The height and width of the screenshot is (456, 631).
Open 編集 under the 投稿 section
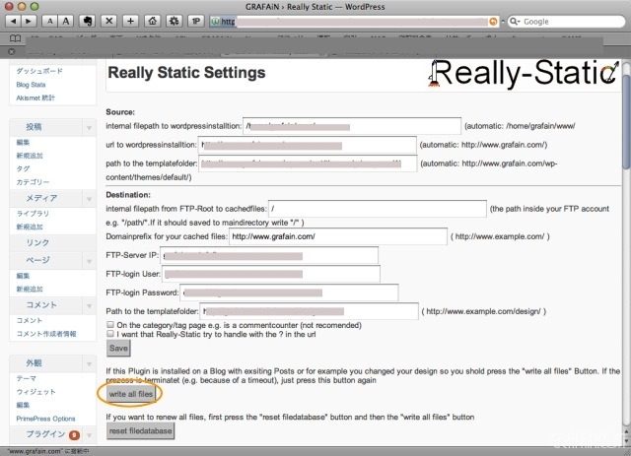point(23,143)
